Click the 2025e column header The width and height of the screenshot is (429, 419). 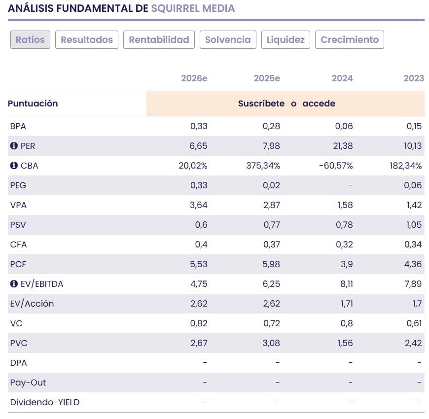click(x=267, y=78)
